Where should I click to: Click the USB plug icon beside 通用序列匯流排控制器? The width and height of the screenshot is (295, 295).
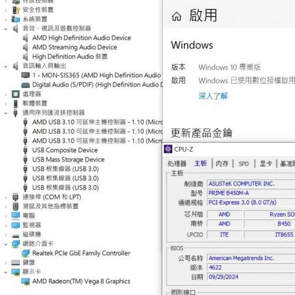[x=15, y=113]
